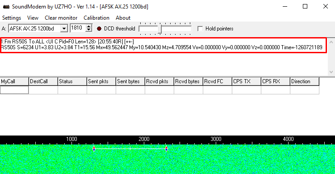This screenshot has width=335, height=174.
Task: Open the Settings menu
Action: click(x=12, y=18)
